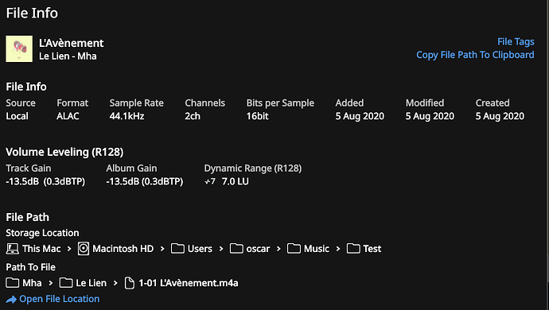Viewport: 549px width, 310px height.
Task: Click the 1-01 L'Avènement.m4a file icon
Action: [130, 283]
